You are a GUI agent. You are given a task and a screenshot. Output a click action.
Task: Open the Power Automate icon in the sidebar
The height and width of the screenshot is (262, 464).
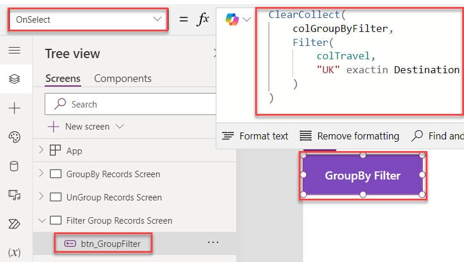14,224
